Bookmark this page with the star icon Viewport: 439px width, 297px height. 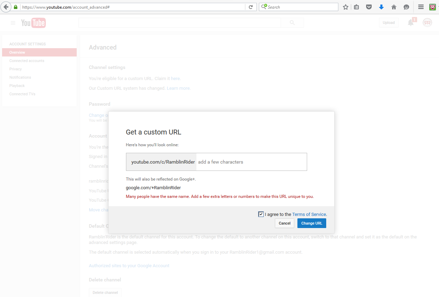pos(346,7)
